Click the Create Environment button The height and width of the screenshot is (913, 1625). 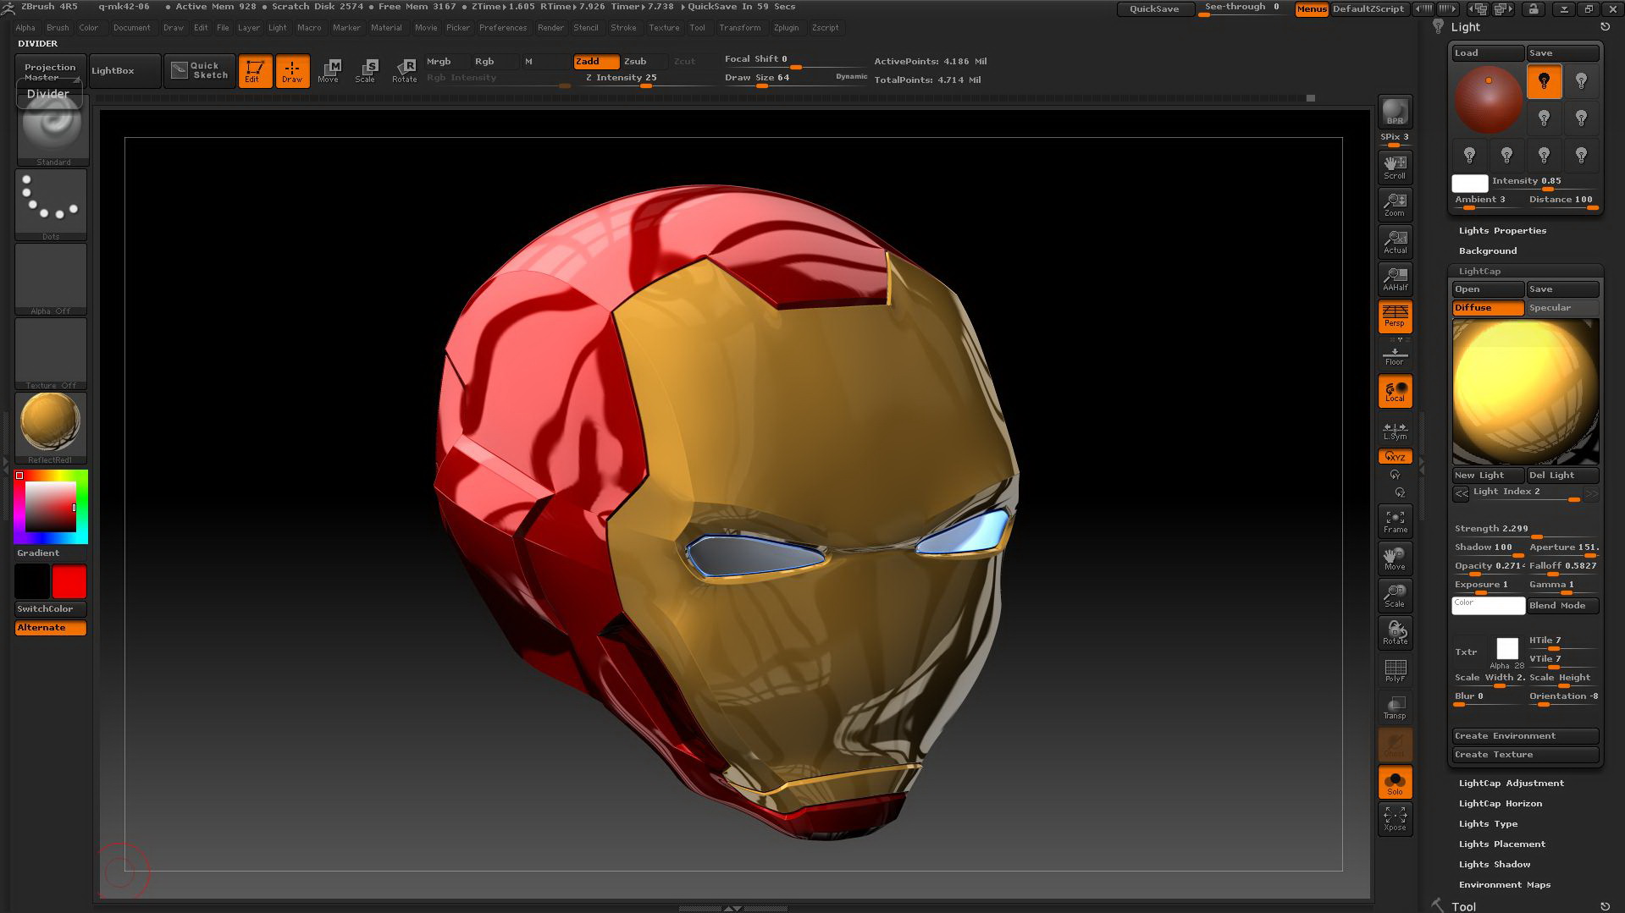click(1526, 735)
